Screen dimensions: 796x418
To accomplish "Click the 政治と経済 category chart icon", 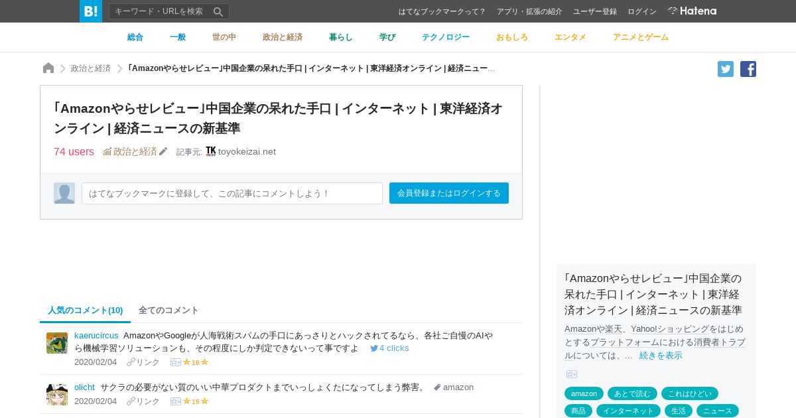I will point(107,151).
